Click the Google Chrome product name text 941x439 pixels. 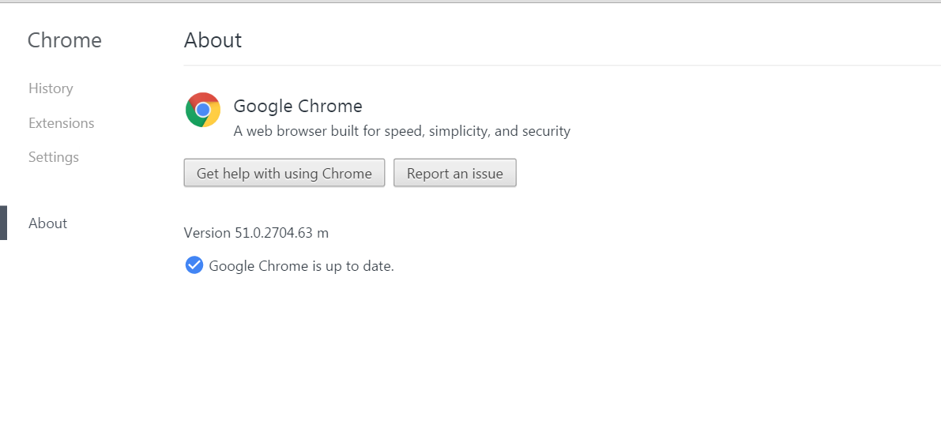coord(298,106)
